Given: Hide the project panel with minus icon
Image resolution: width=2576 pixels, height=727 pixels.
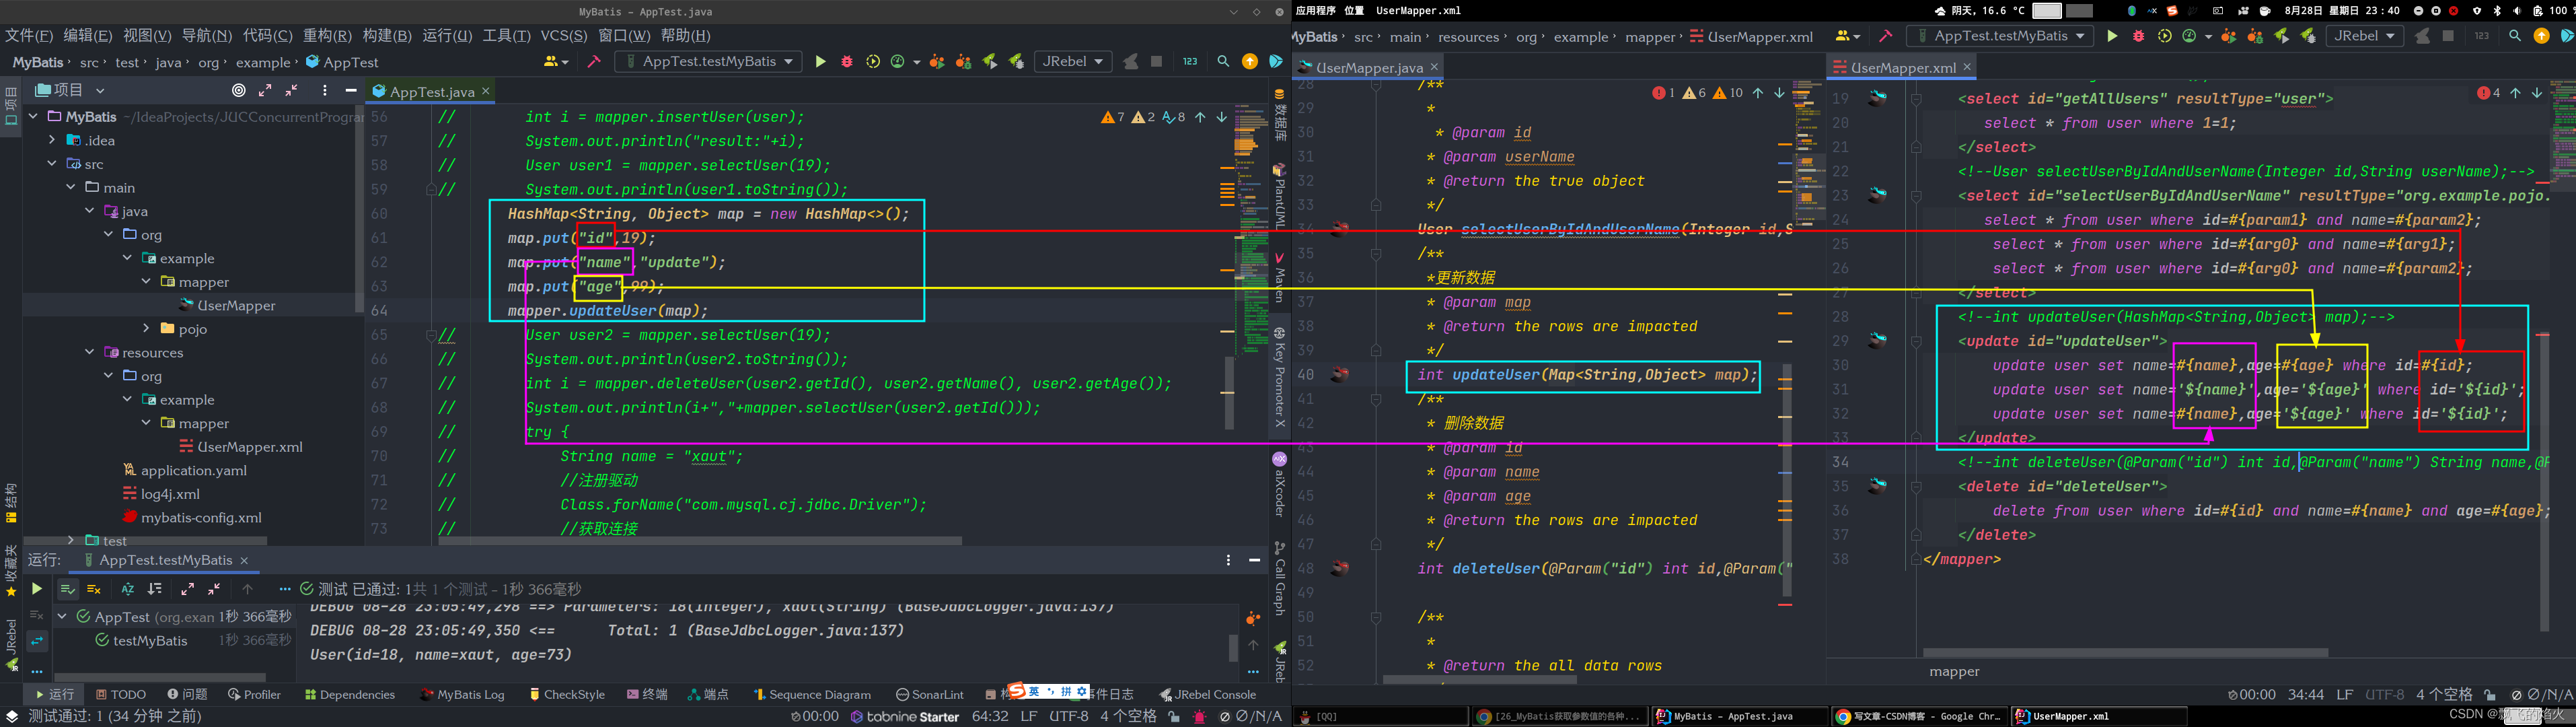Looking at the screenshot, I should click(x=351, y=90).
